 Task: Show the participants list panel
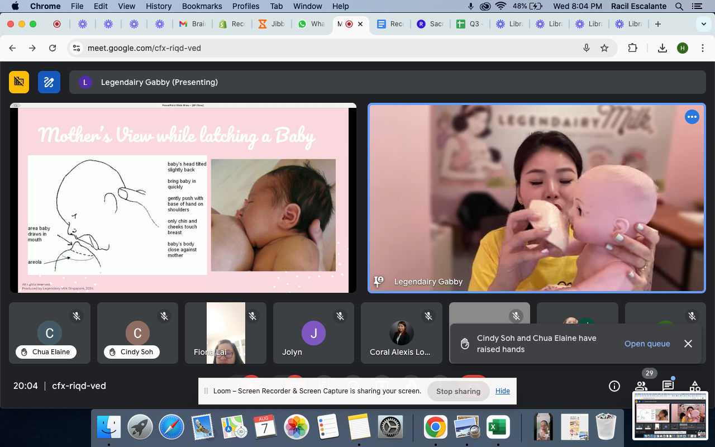(641, 386)
